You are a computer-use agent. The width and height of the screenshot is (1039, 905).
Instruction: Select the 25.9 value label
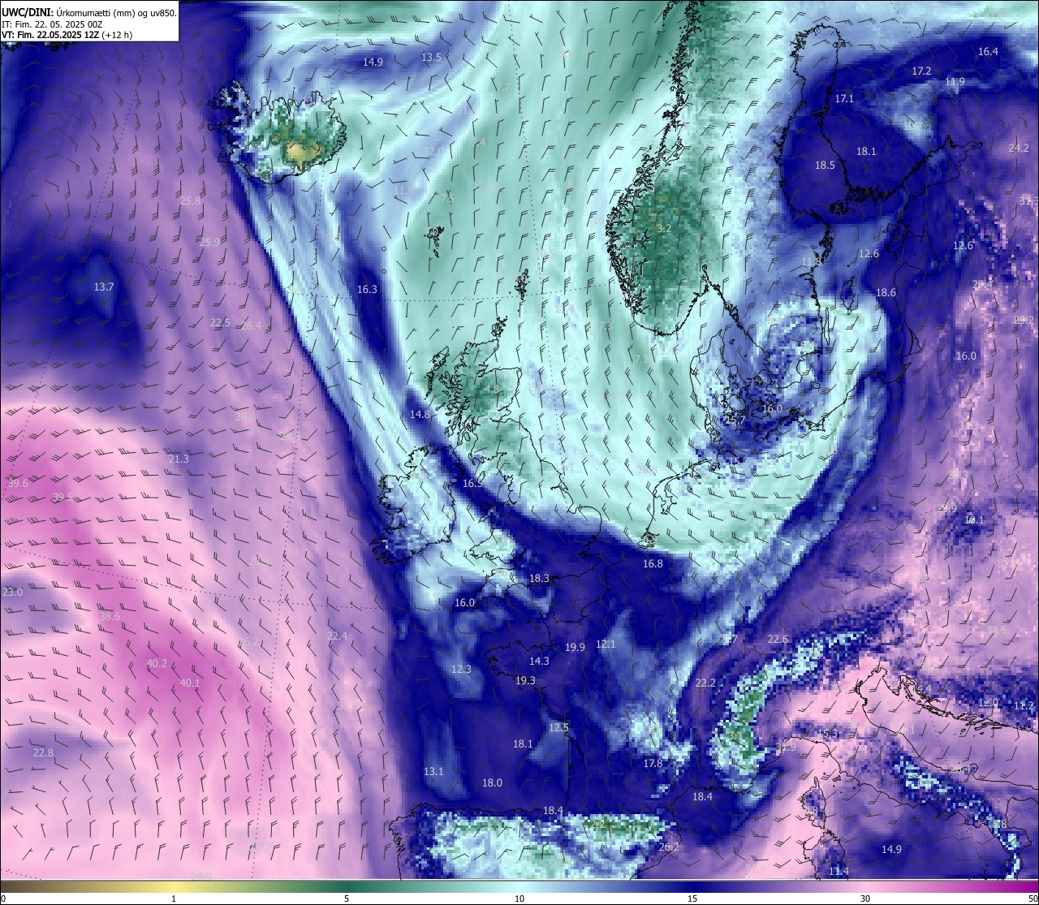pyautogui.click(x=209, y=243)
